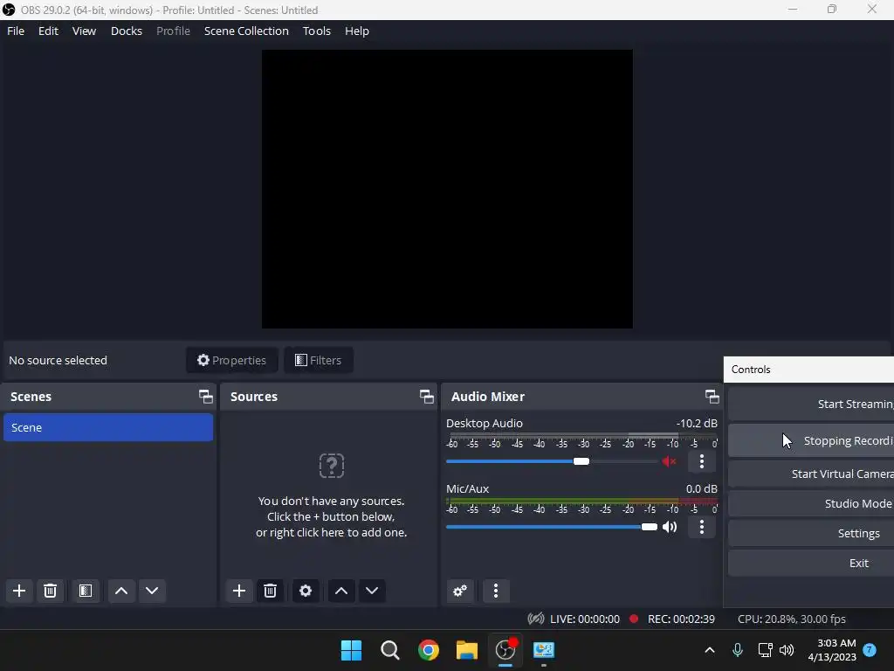Open File Explorer from taskbar
The width and height of the screenshot is (894, 671).
(466, 650)
